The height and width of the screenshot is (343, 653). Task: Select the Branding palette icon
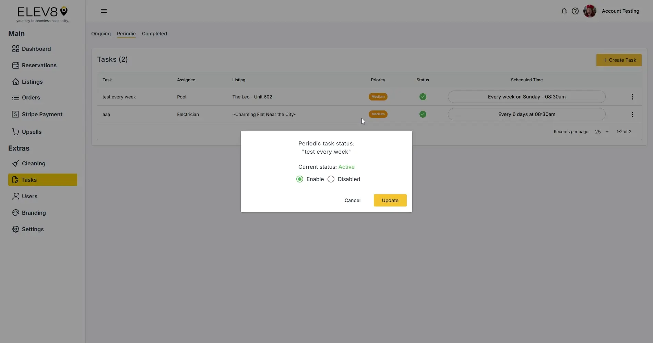(x=16, y=213)
